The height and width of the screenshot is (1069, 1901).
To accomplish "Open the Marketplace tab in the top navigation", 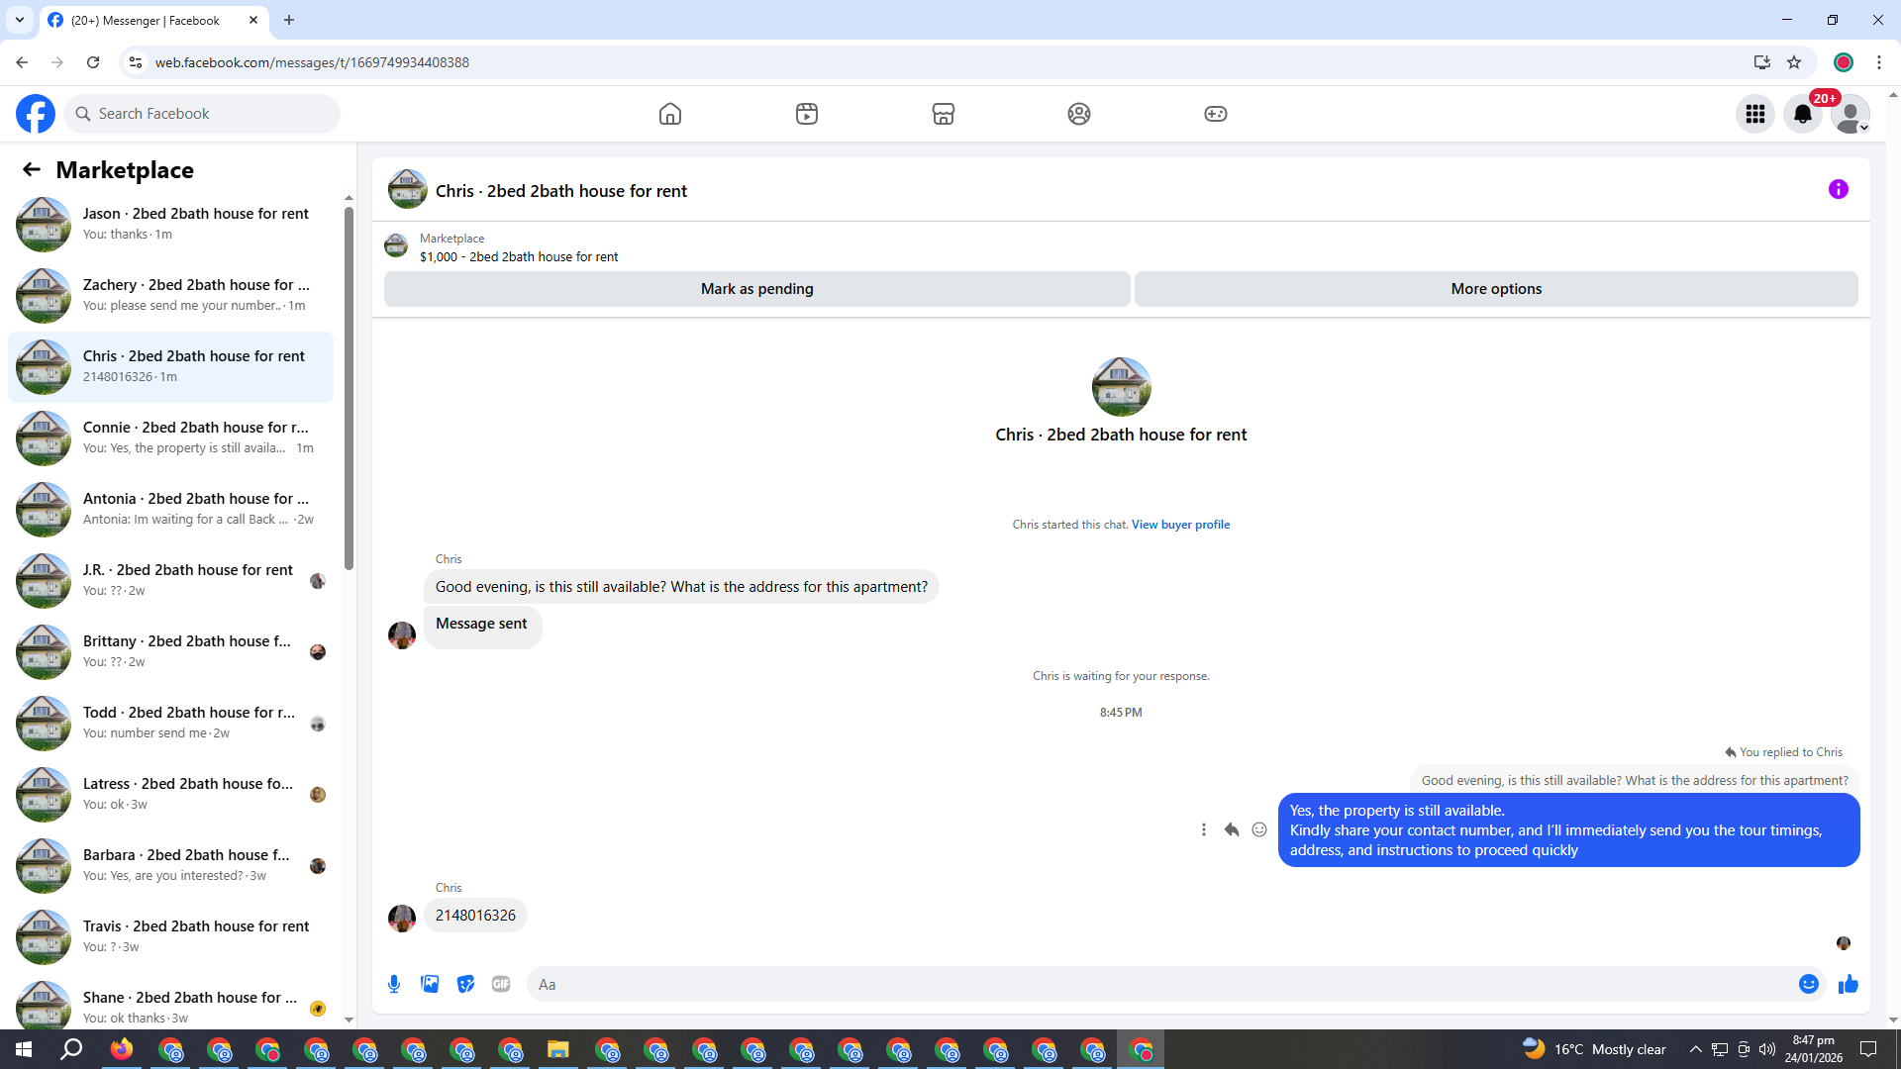I will coord(943,114).
